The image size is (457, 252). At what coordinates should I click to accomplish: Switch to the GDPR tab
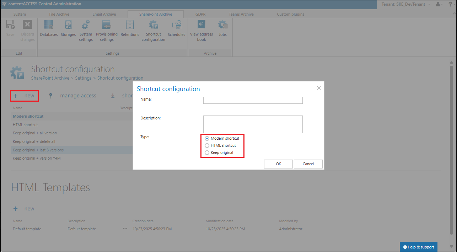click(x=200, y=14)
